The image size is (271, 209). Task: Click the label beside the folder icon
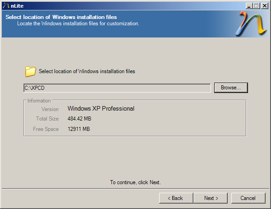tap(87, 71)
